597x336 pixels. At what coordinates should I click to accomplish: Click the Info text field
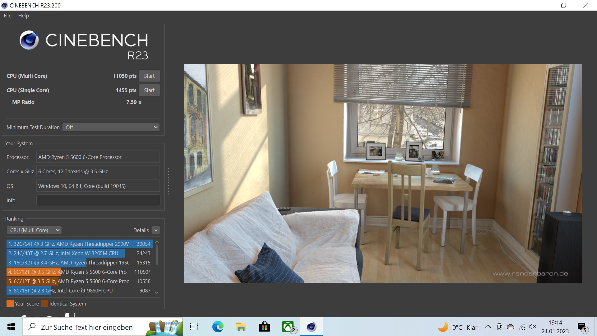[x=98, y=200]
